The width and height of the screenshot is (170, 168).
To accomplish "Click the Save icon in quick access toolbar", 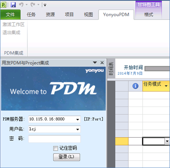I will (x=13, y=5).
